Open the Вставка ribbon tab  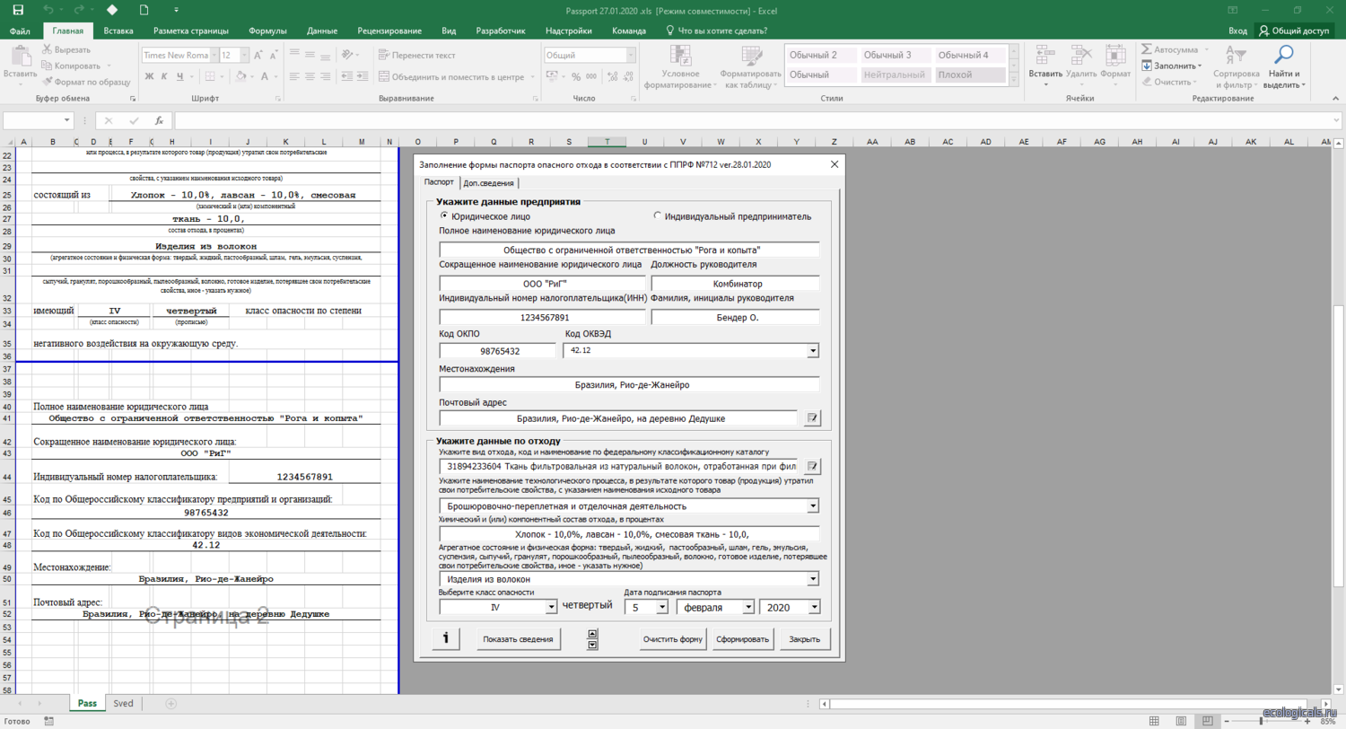pos(118,31)
